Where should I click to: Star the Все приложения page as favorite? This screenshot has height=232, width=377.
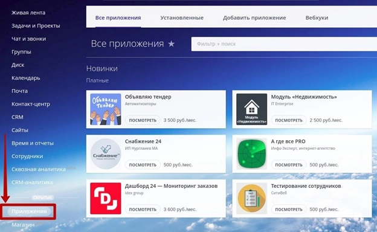pos(171,44)
